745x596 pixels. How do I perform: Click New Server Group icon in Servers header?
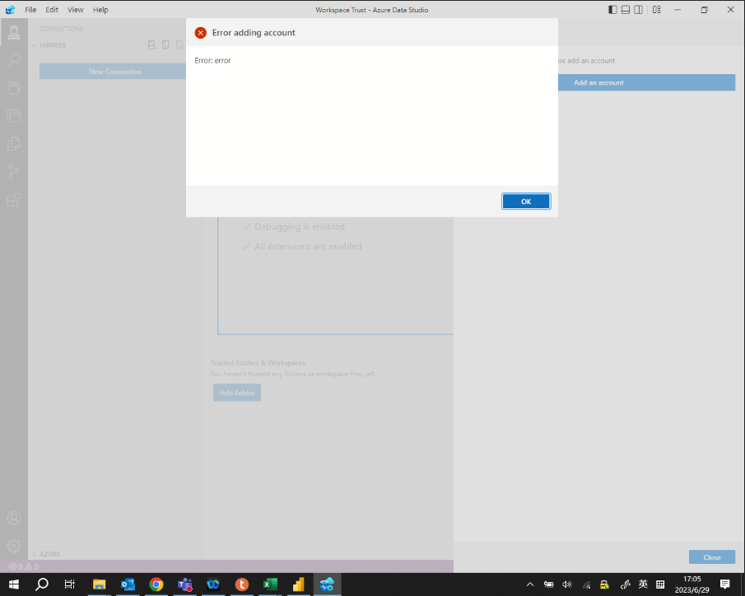[x=165, y=45]
